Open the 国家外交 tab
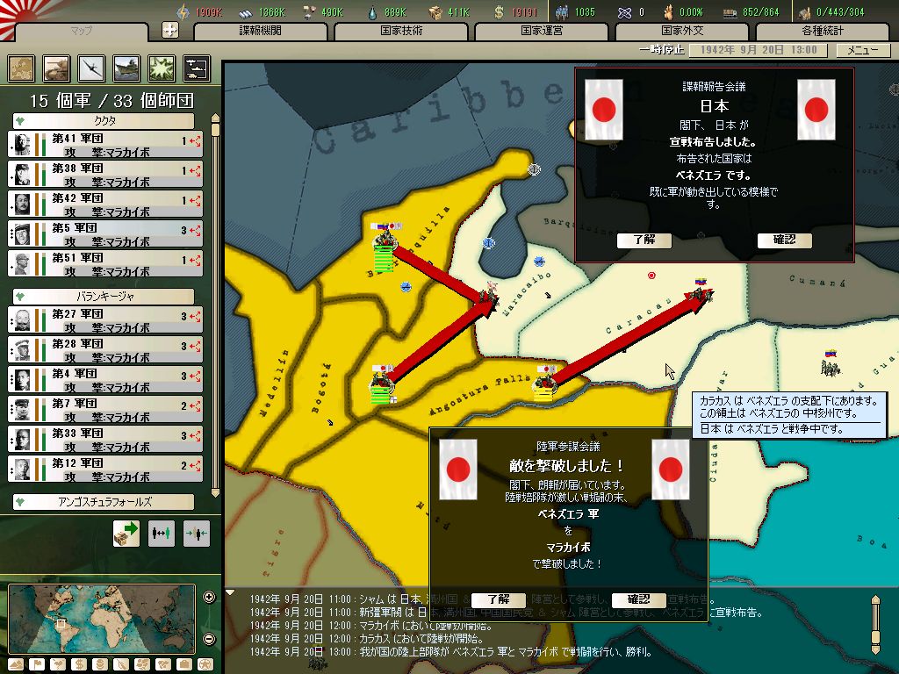This screenshot has width=899, height=674. (682, 31)
